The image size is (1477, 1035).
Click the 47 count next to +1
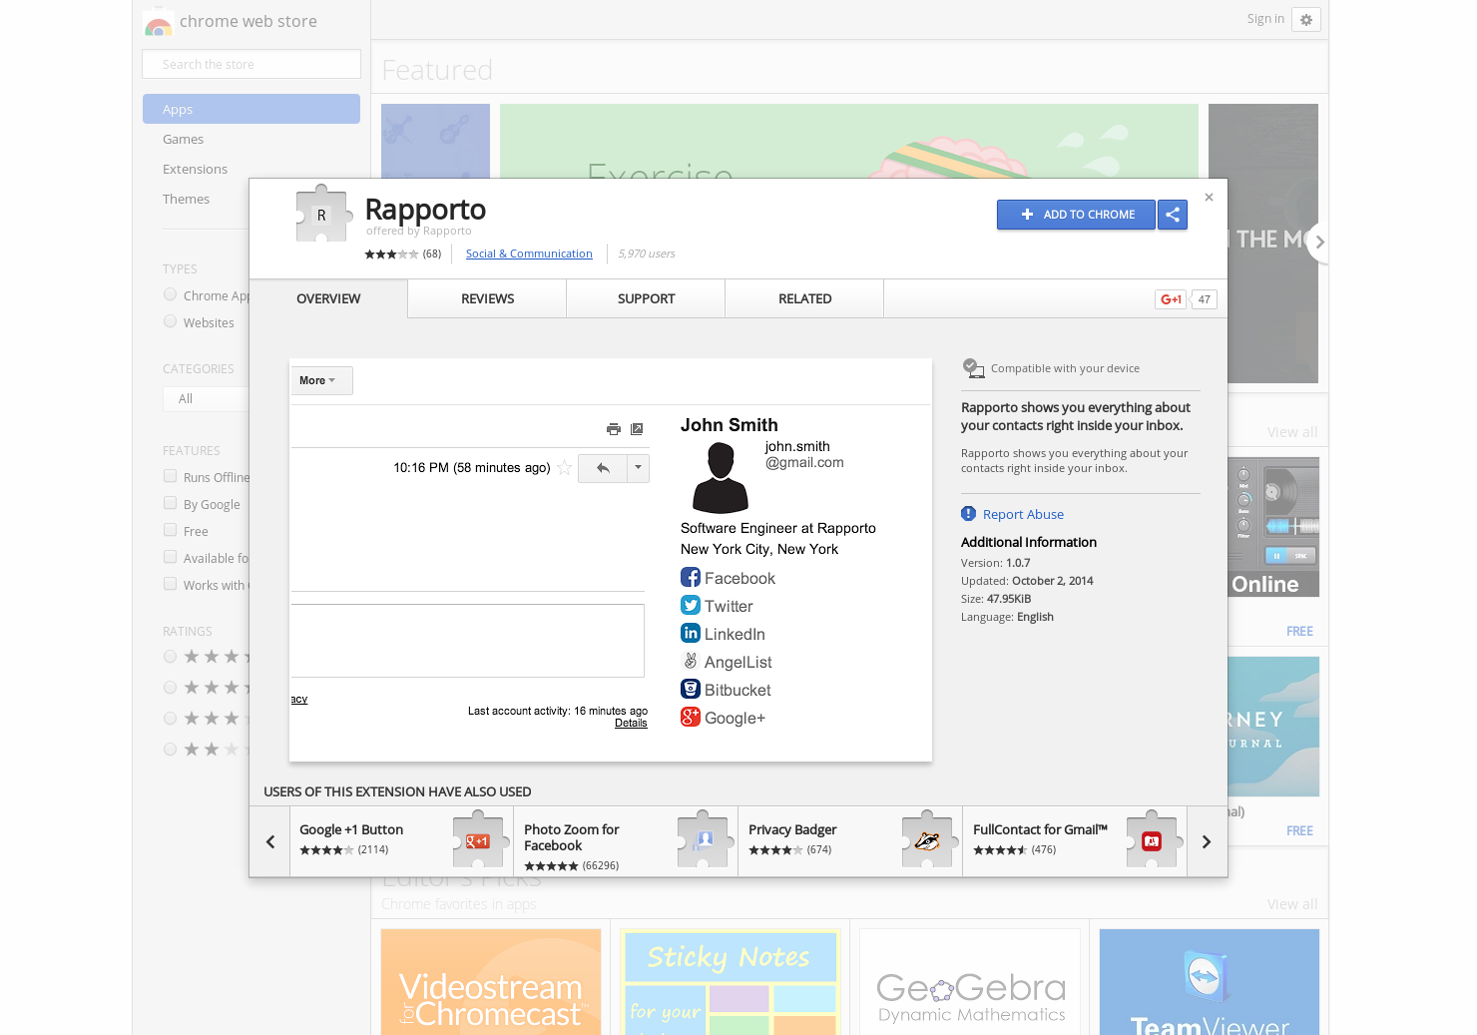pyautogui.click(x=1205, y=299)
